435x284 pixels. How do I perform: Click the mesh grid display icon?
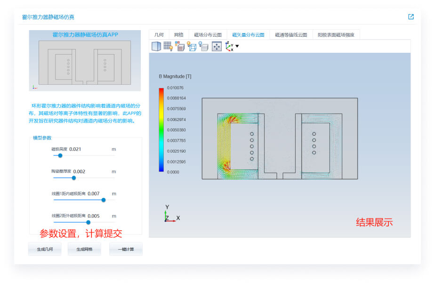[168, 45]
